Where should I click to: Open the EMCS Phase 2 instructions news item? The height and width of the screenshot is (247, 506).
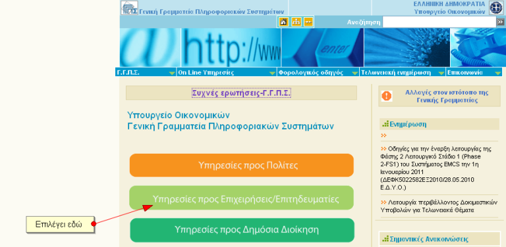click(x=436, y=168)
